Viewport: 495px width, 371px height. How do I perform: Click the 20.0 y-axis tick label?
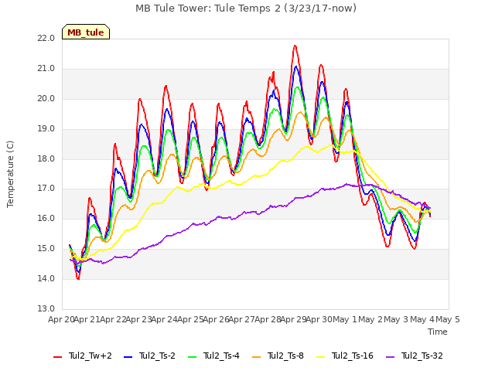point(46,98)
